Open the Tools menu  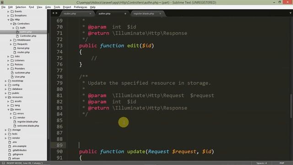[x=57, y=7]
